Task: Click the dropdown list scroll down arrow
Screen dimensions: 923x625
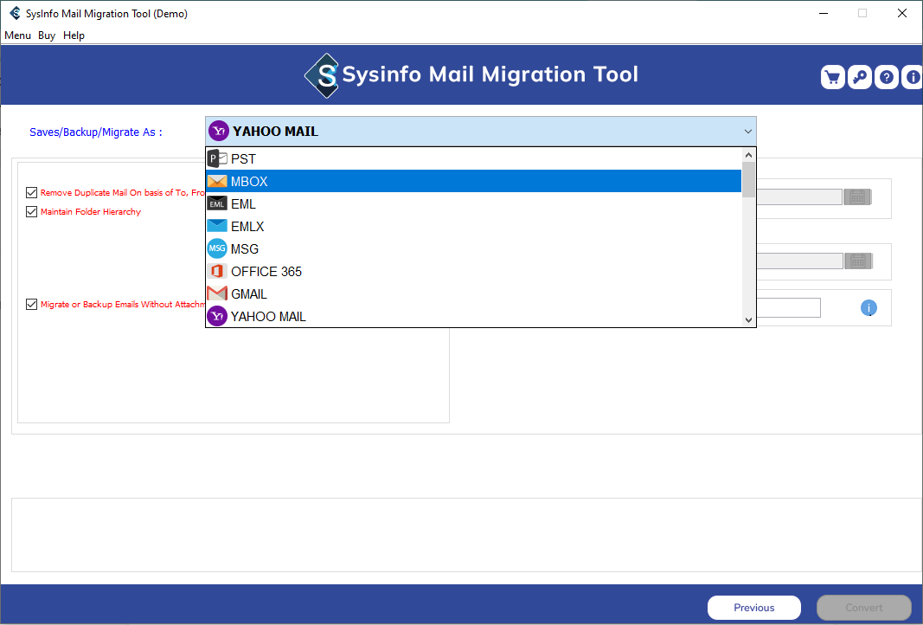Action: tap(749, 320)
